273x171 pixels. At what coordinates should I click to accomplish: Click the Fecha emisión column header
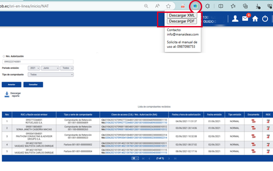(214, 115)
